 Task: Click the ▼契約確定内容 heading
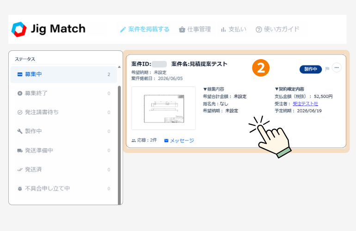point(289,89)
